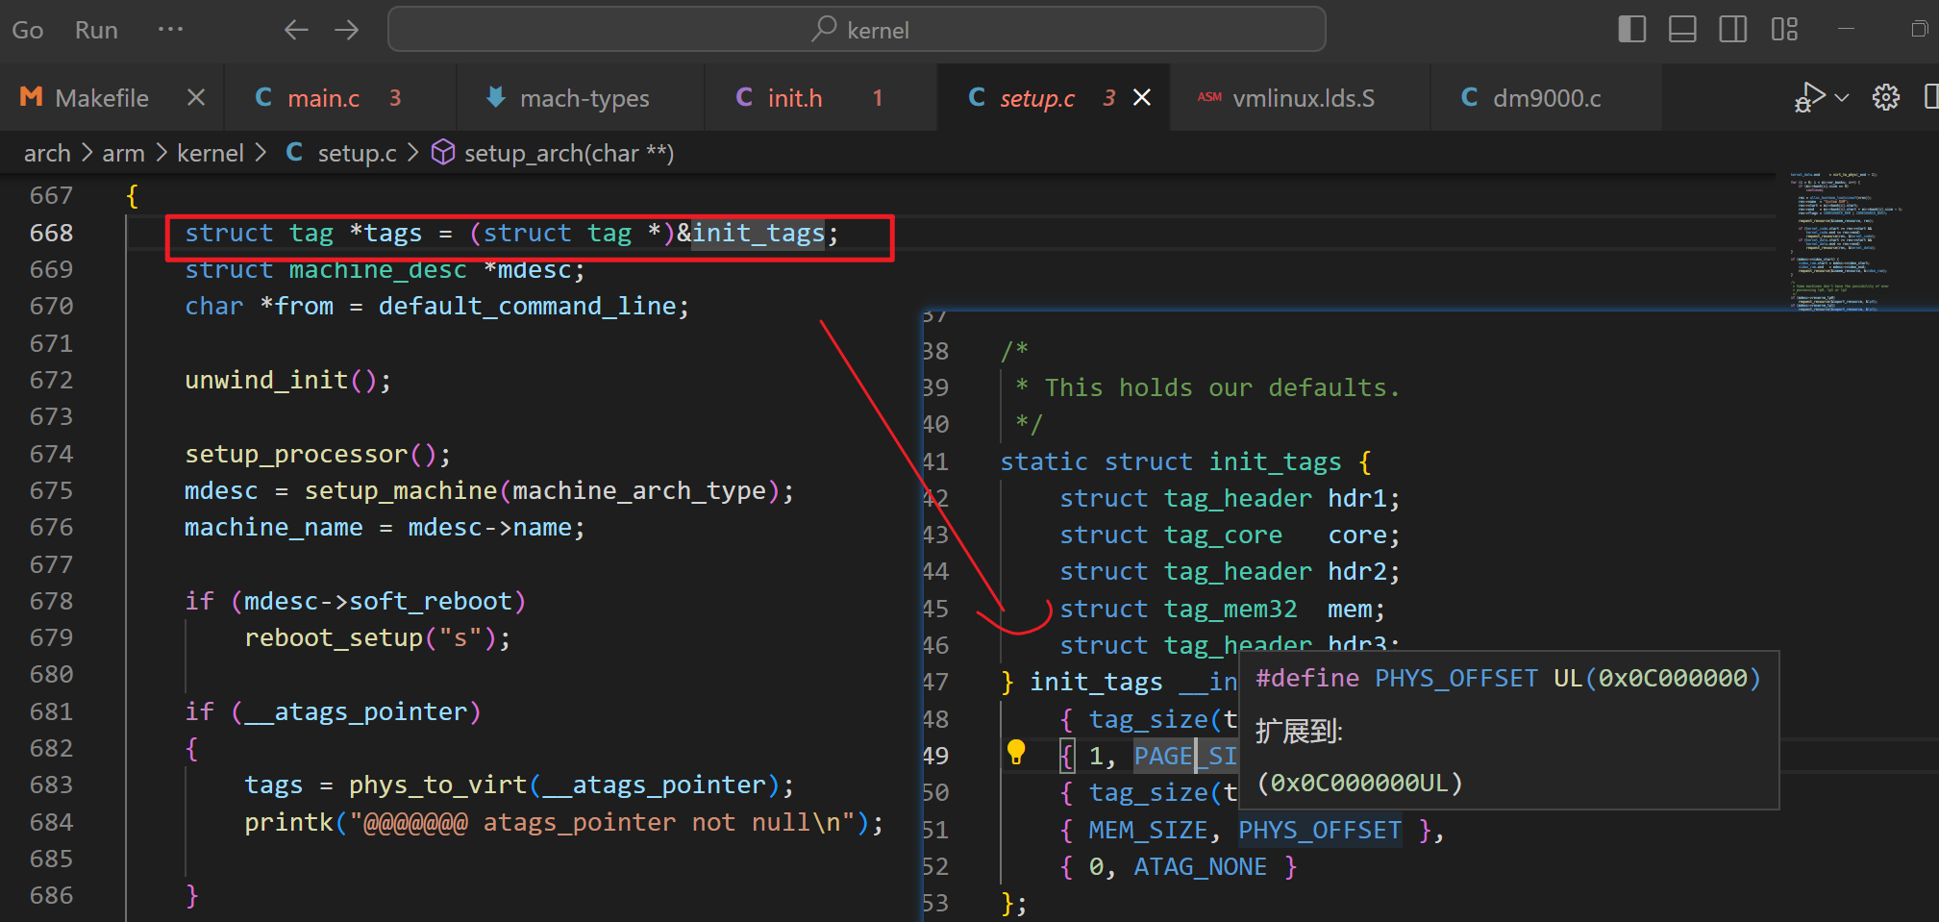The image size is (1939, 922).
Task: Open the Go menu
Action: coord(27,30)
